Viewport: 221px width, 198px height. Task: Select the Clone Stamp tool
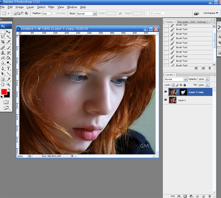[x=3, y=53]
